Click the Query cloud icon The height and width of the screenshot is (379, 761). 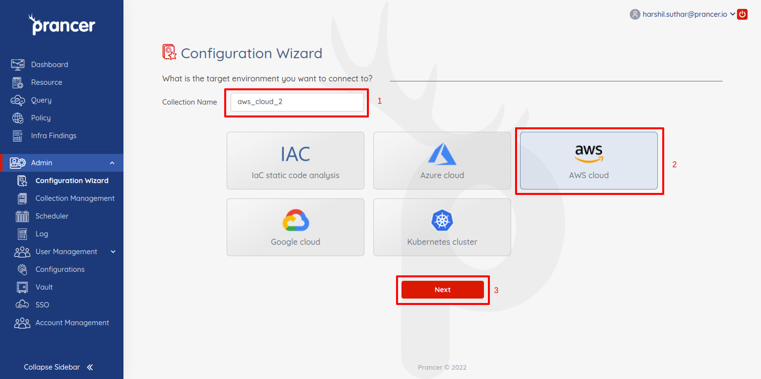click(x=18, y=100)
